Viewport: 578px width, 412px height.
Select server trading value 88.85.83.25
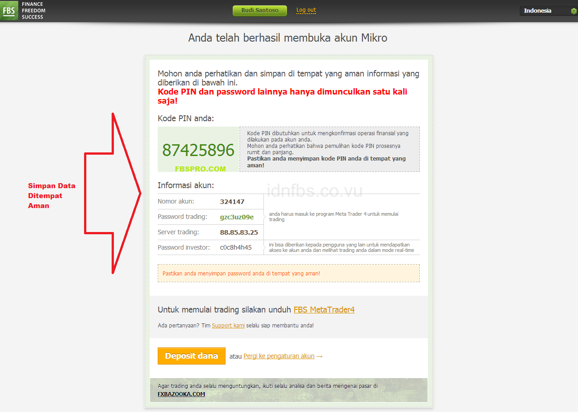click(239, 232)
